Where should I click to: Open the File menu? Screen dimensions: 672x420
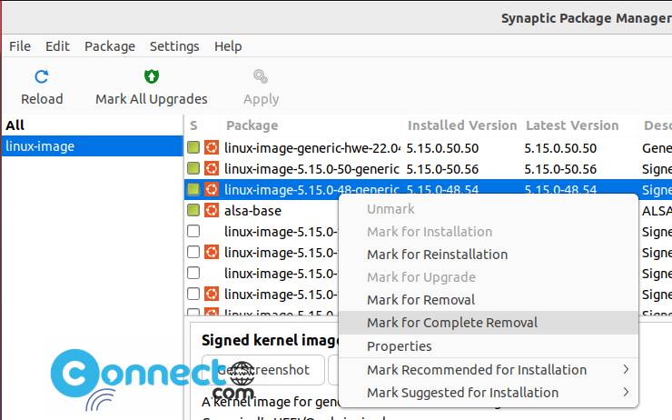tap(20, 46)
